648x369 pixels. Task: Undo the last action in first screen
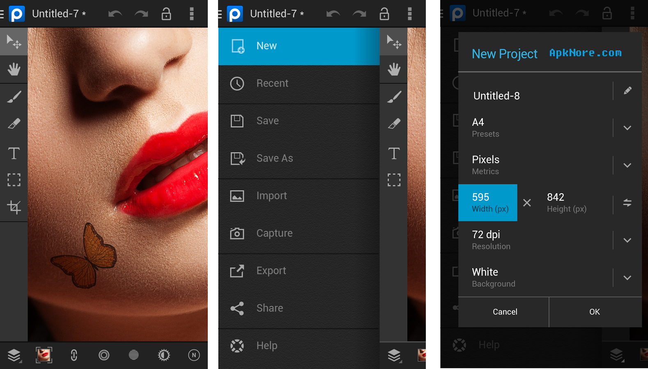115,14
